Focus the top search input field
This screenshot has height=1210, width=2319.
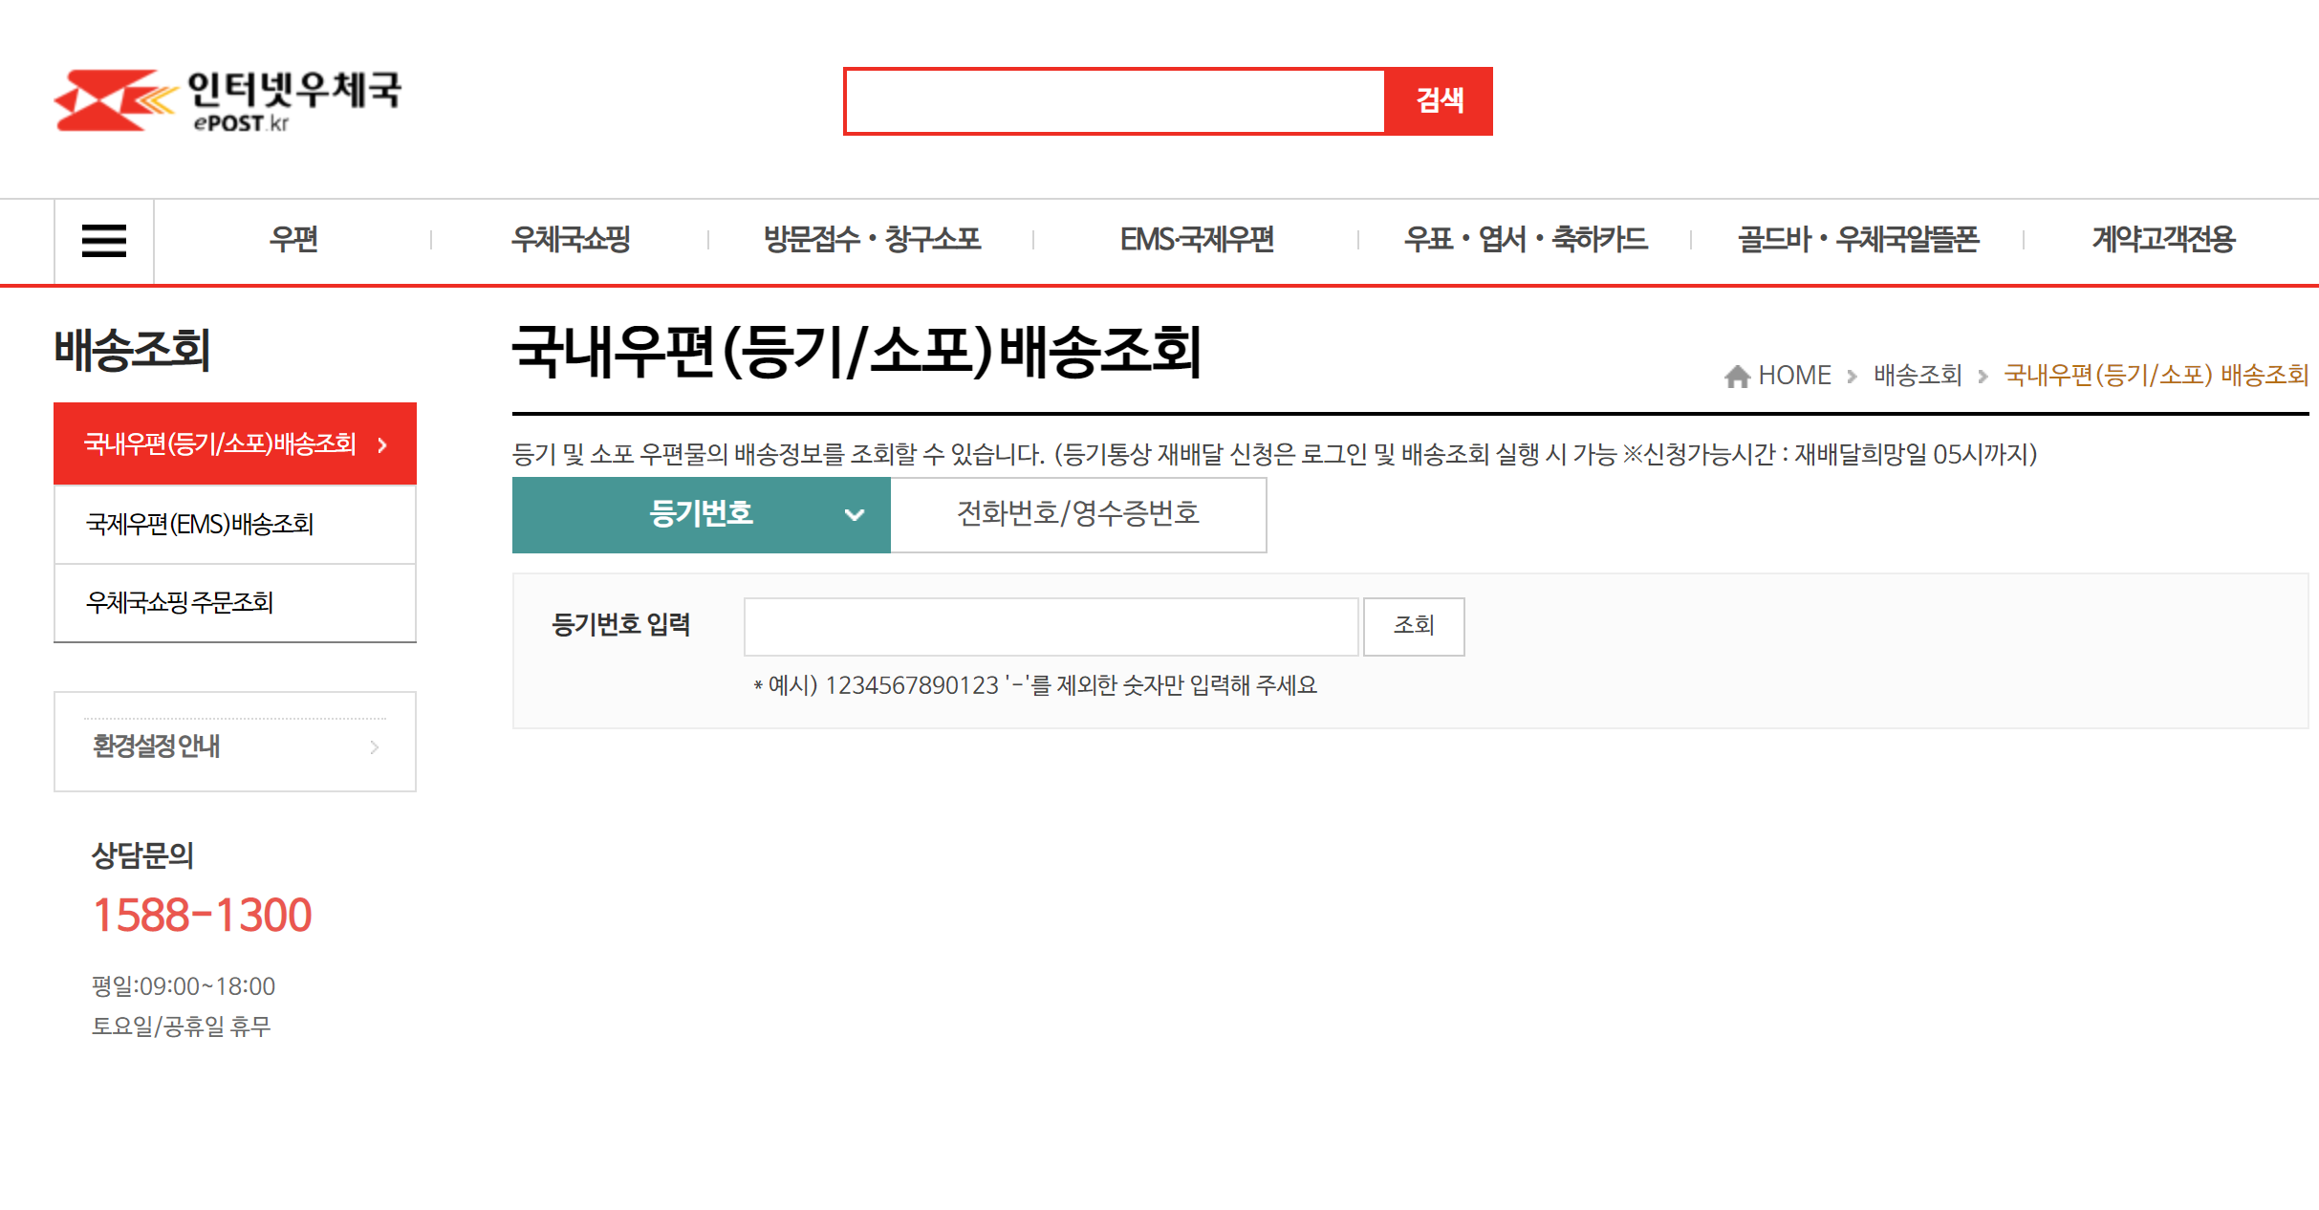click(x=1115, y=101)
